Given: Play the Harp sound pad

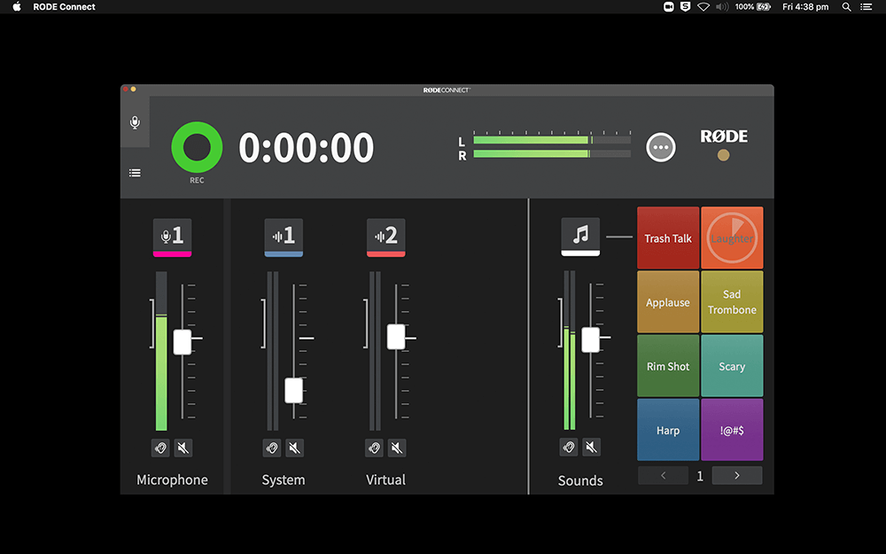Looking at the screenshot, I should (x=668, y=430).
